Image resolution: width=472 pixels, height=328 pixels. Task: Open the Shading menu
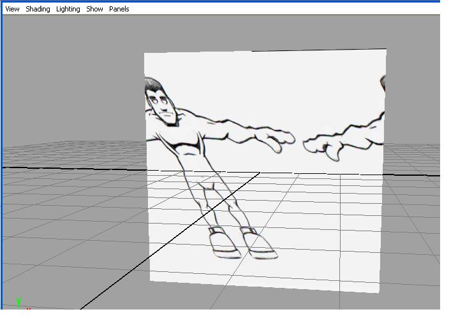tap(38, 9)
